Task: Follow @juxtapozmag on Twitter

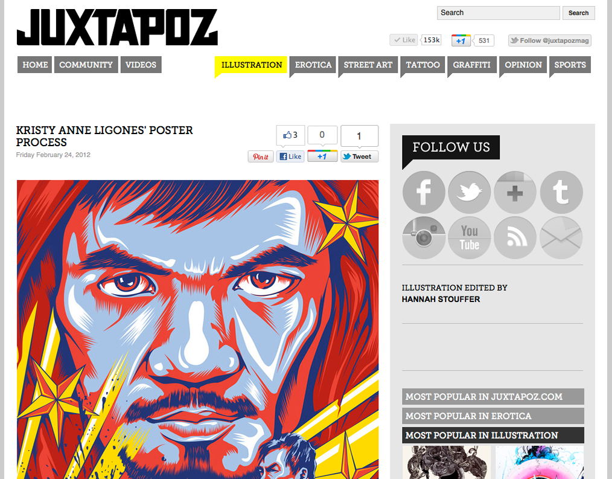Action: [550, 40]
